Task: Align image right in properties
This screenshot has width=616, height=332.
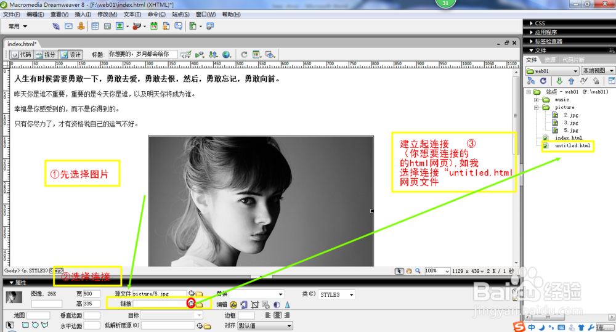Action: (x=287, y=315)
